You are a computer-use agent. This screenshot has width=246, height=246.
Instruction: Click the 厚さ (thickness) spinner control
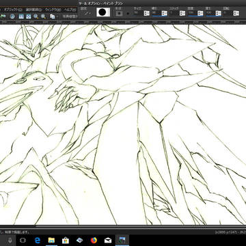click(219, 13)
